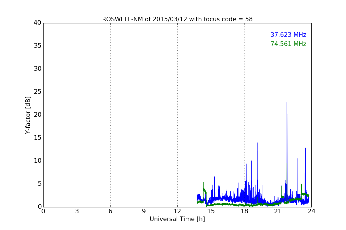Click the Y-factor [dB] axis label
346x230 pixels.
(28, 115)
